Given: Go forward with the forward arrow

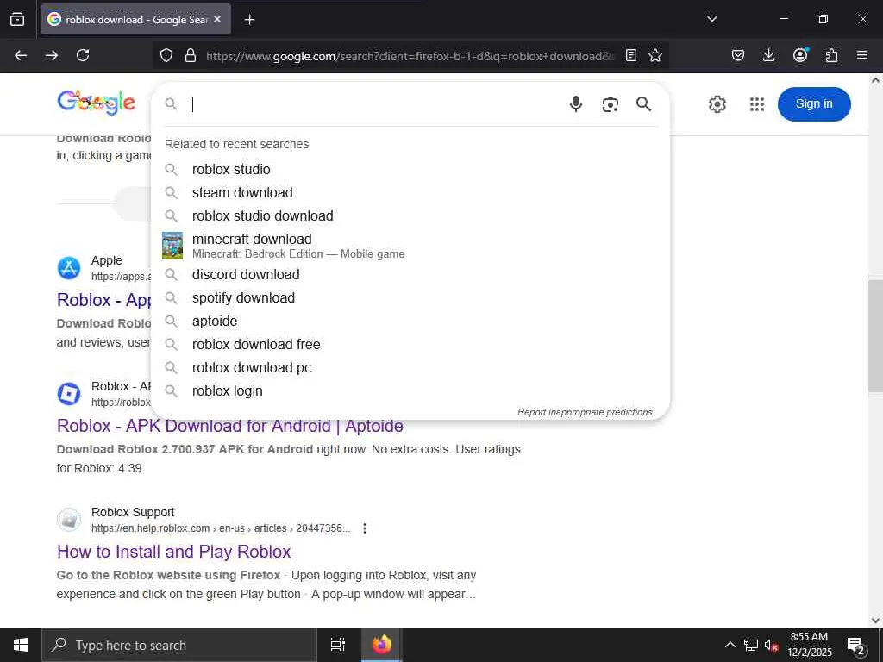Looking at the screenshot, I should point(52,55).
